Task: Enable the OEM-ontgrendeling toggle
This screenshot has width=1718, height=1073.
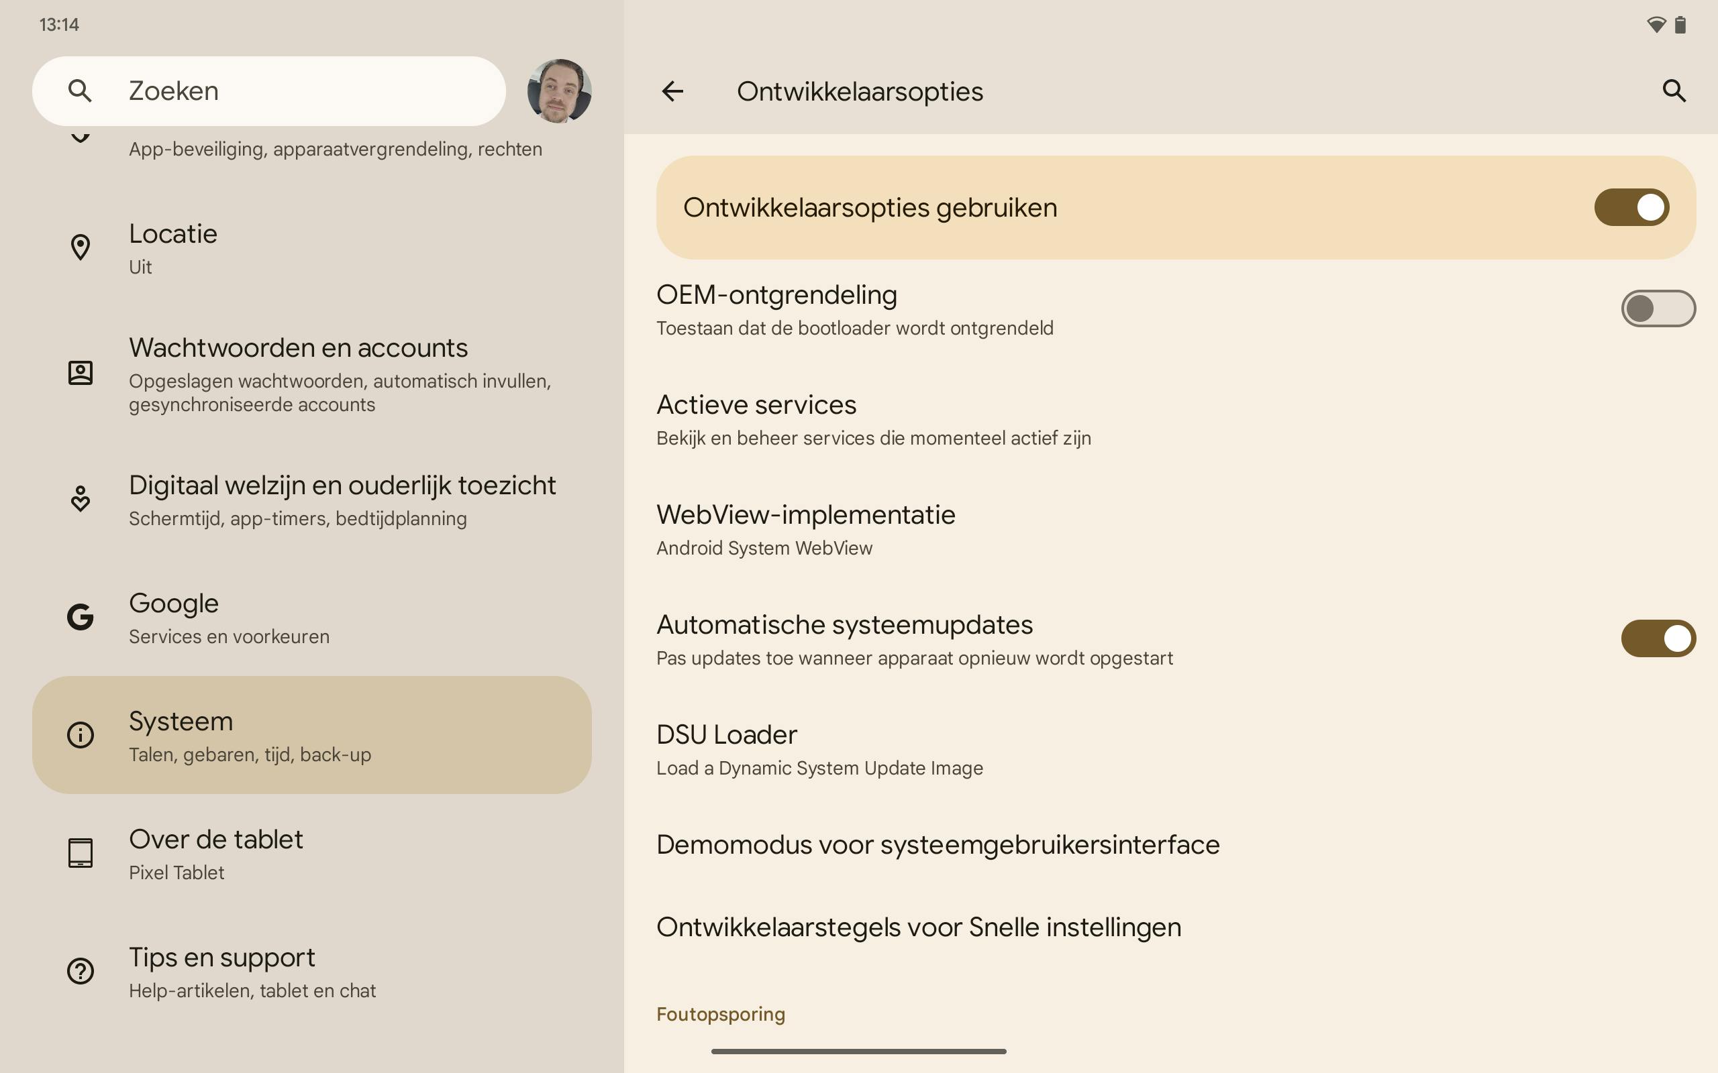Action: pos(1657,308)
